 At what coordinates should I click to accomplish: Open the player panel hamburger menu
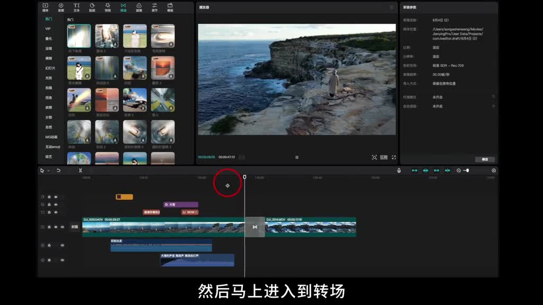pyautogui.click(x=392, y=7)
